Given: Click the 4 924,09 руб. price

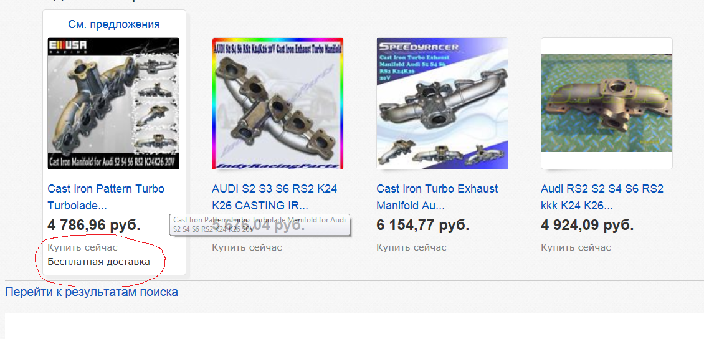Looking at the screenshot, I should pos(587,225).
